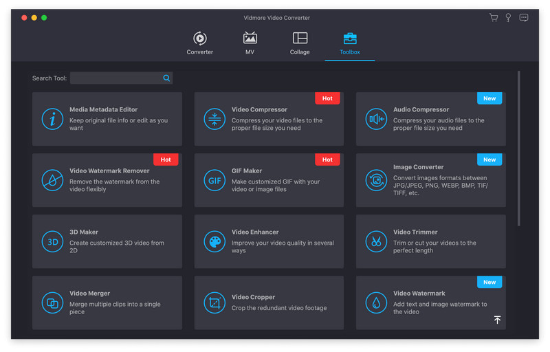
Task: Switch to the Converter tab
Action: pos(200,43)
